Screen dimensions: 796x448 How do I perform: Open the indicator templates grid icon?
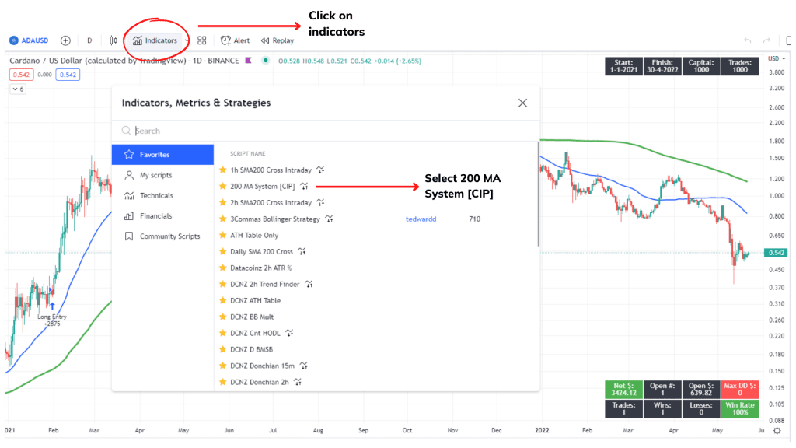point(201,40)
